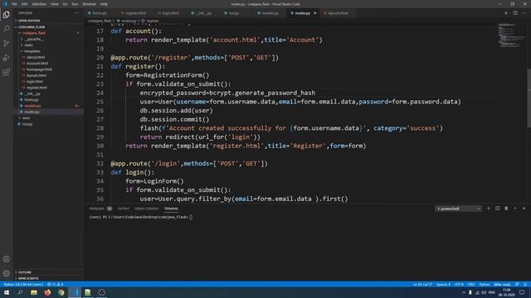Image resolution: width=531 pixels, height=298 pixels.
Task: Close the terminal panel
Action: [x=524, y=209]
